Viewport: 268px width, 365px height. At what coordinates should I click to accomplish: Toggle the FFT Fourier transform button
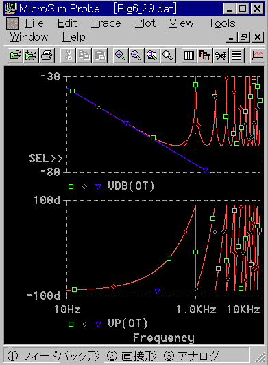pos(205,56)
